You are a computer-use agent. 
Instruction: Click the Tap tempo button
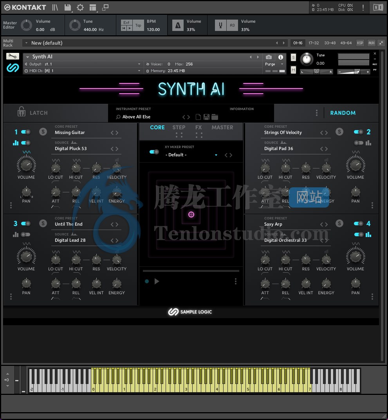coord(138,25)
